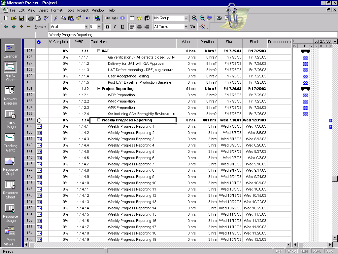The height and width of the screenshot is (254, 338).
Task: Run the spelling checker
Action: [46, 18]
